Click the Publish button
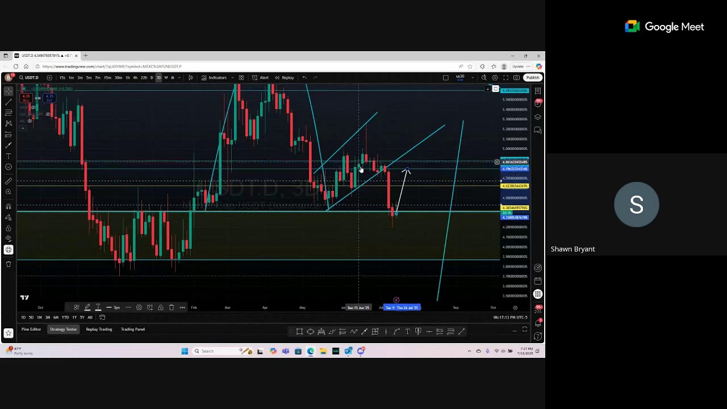727x409 pixels. [x=532, y=78]
